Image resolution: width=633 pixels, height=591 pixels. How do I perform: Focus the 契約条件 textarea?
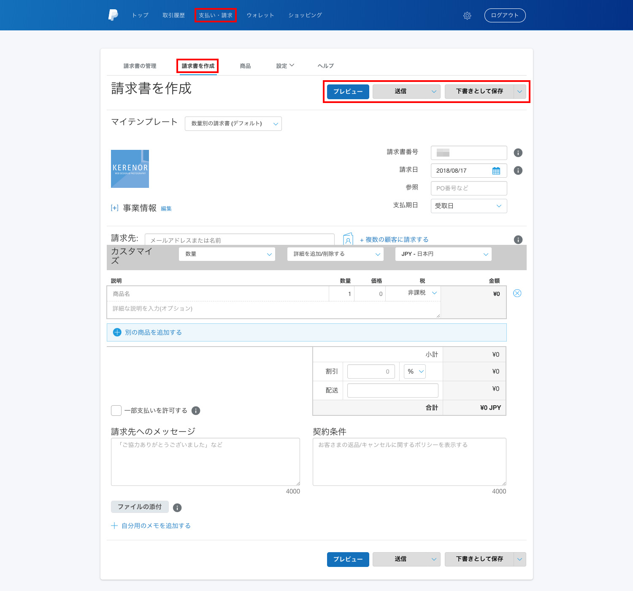(x=409, y=462)
